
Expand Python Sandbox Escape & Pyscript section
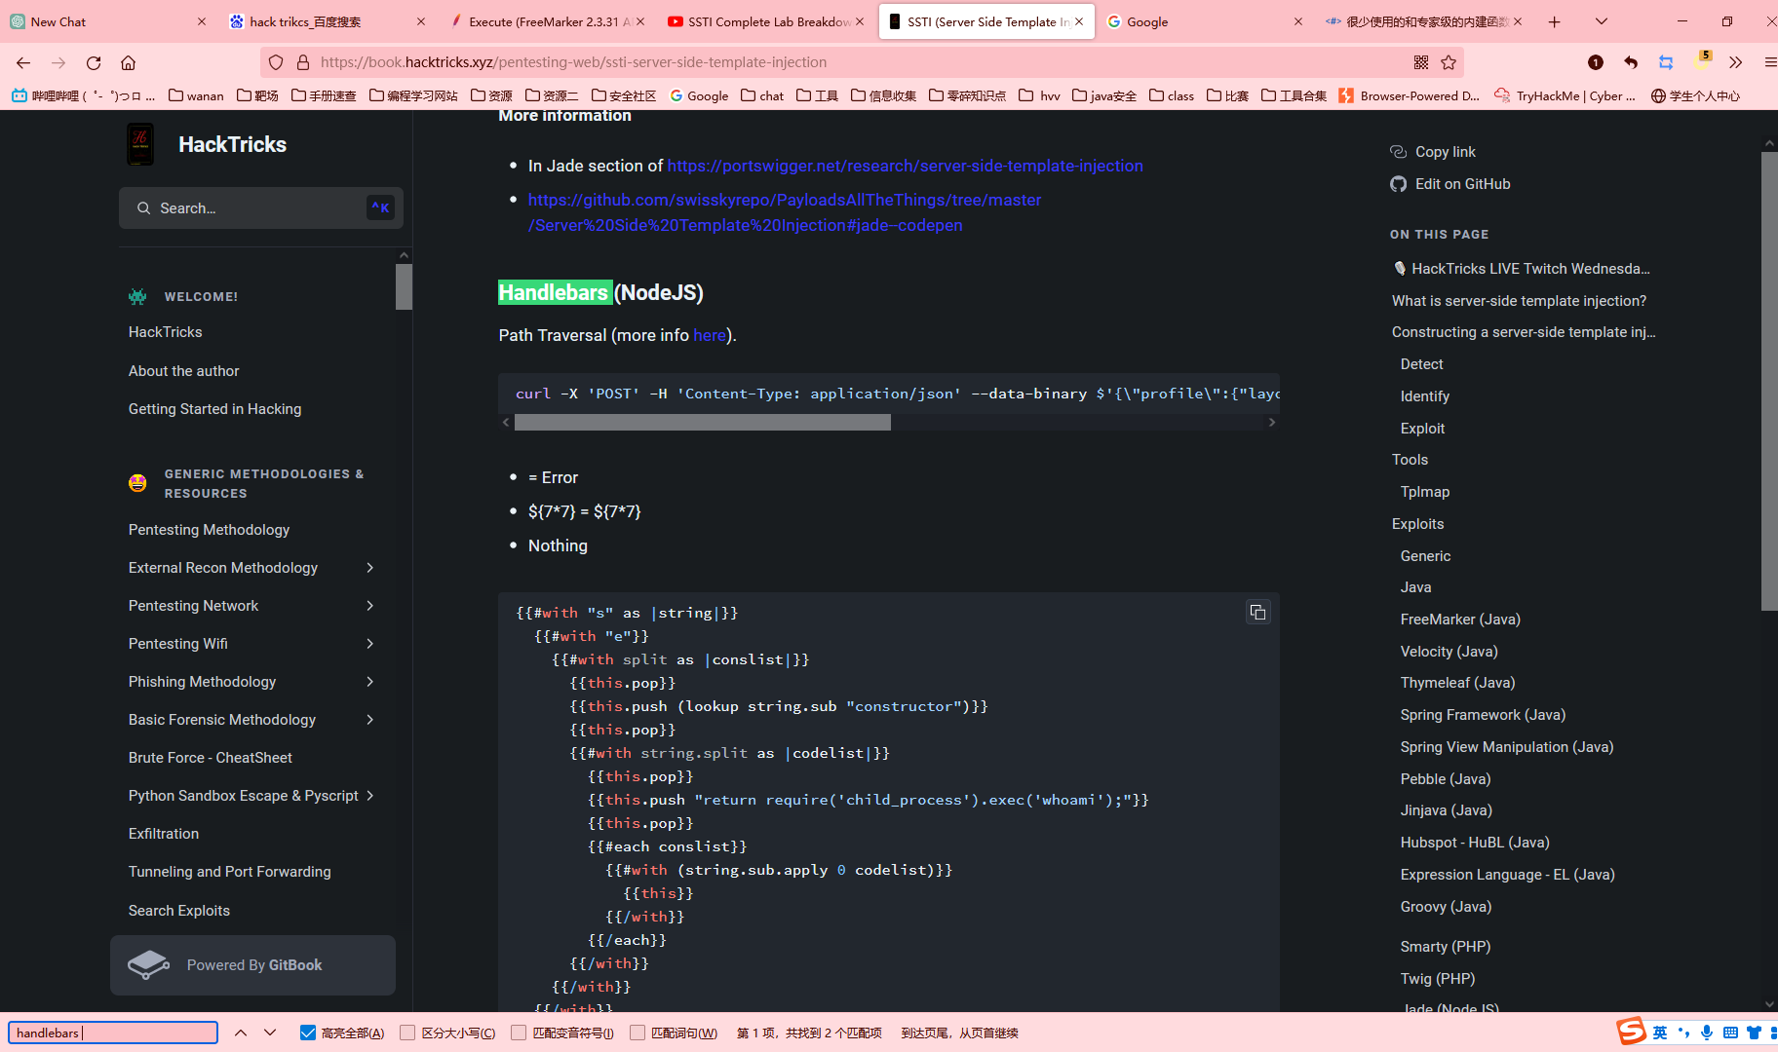(370, 796)
